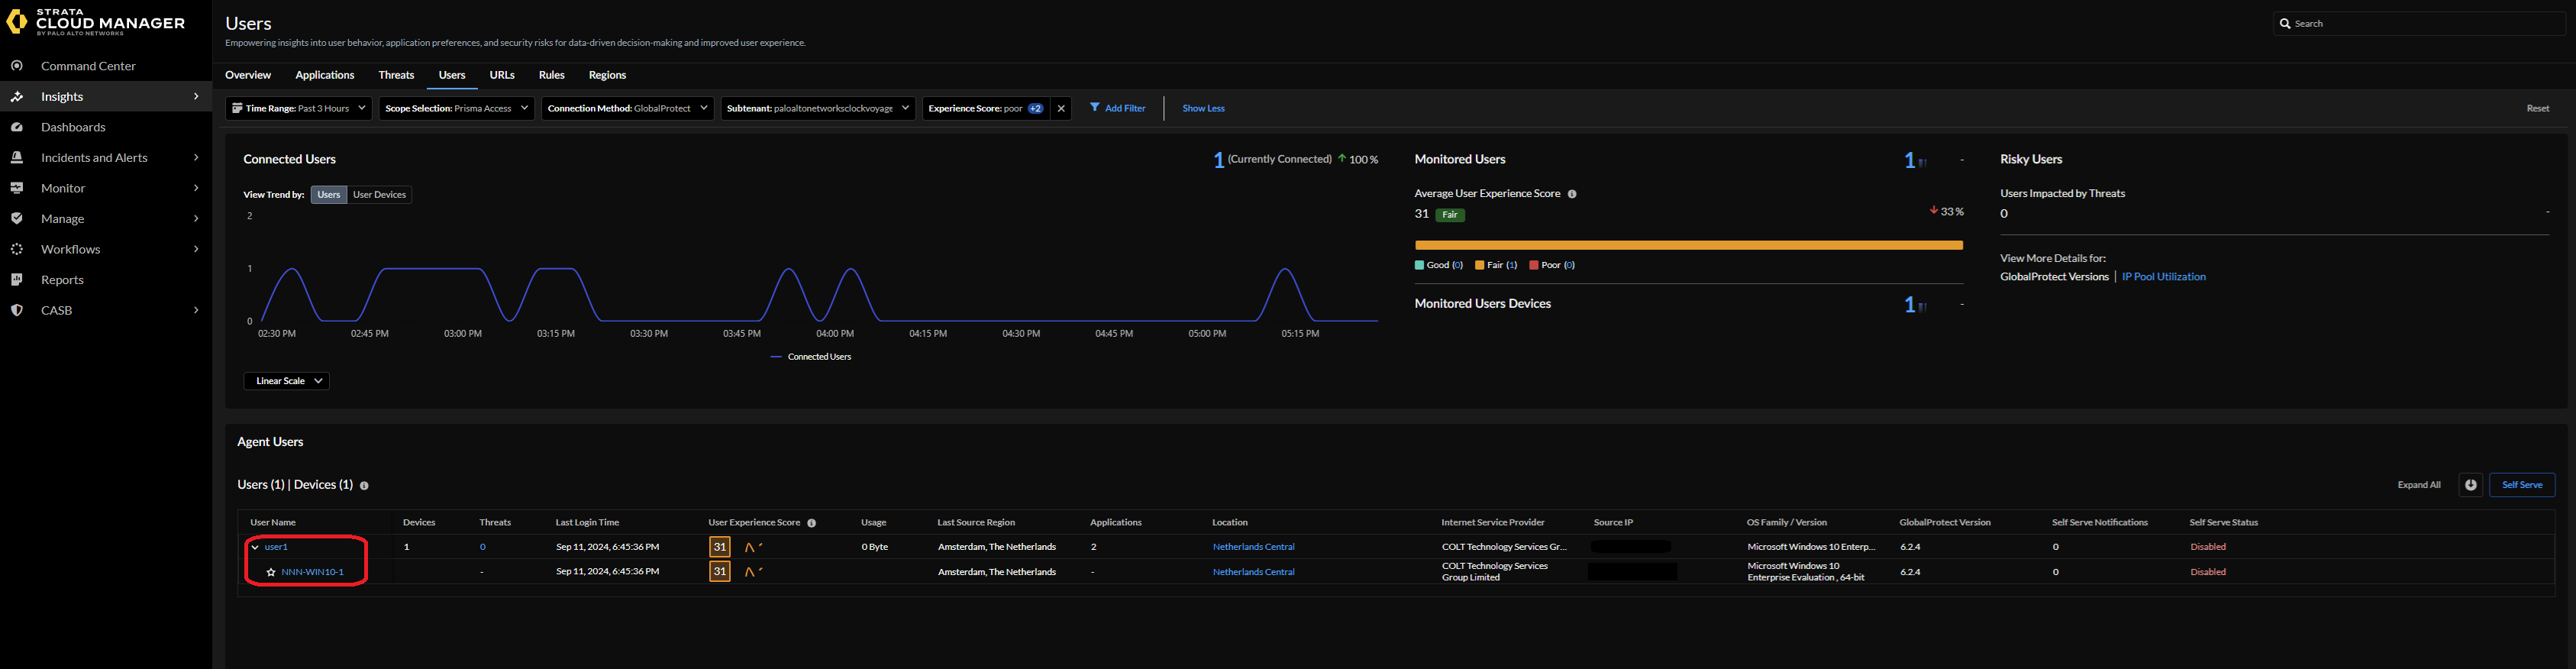Remove the Experience Score filter with X
The height and width of the screenshot is (669, 2576).
(1061, 108)
